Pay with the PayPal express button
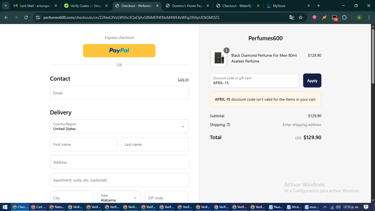Viewport: 375px width, 211px height. click(119, 51)
